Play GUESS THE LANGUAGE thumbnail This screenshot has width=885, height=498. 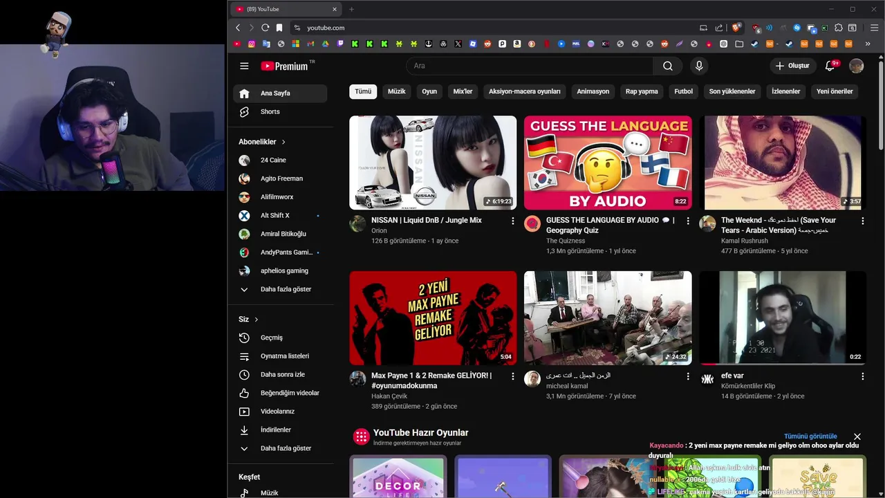pyautogui.click(x=608, y=163)
